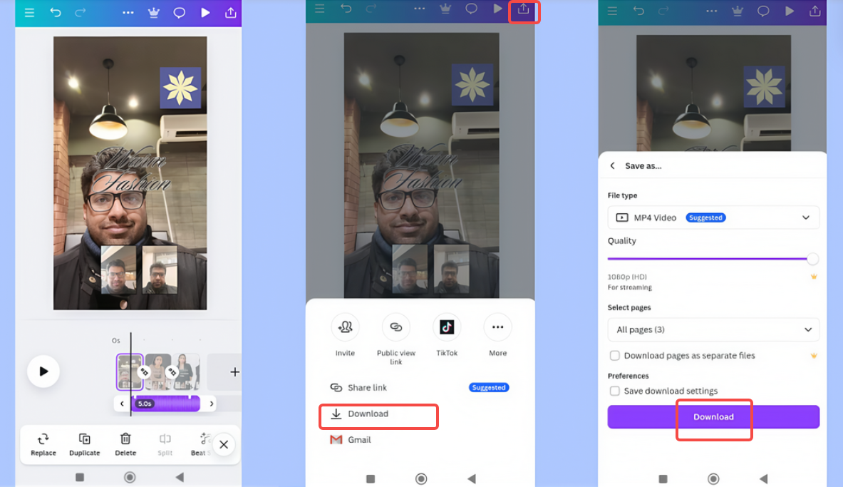This screenshot has height=487, width=843.
Task: Tap top play preview icon in left screen
Action: click(x=205, y=12)
